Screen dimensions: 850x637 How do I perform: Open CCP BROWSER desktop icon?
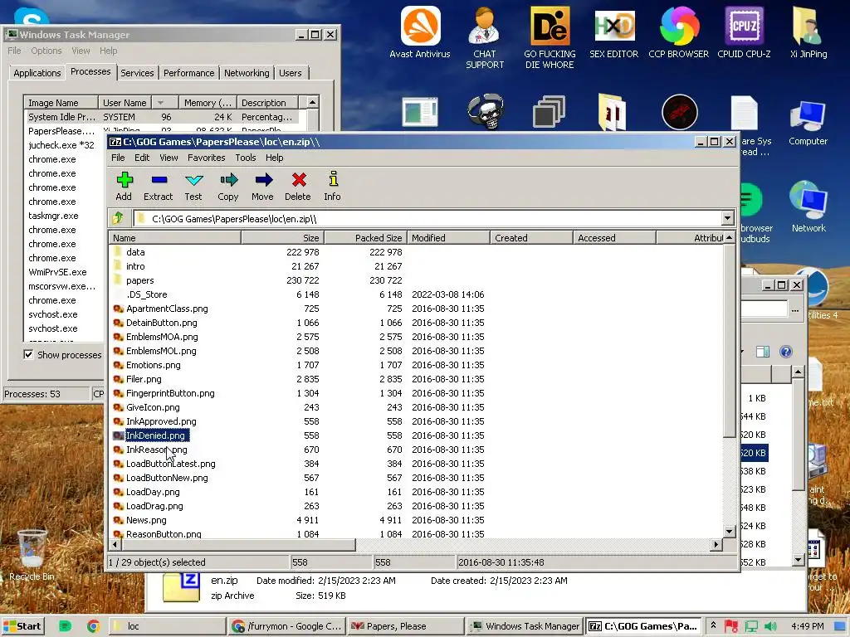pos(679,32)
